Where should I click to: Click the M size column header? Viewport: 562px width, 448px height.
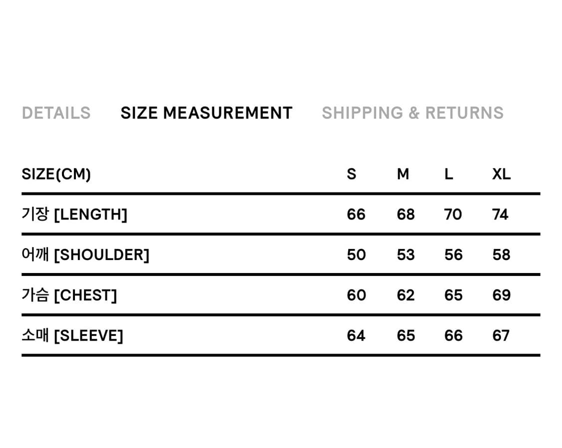coord(403,174)
